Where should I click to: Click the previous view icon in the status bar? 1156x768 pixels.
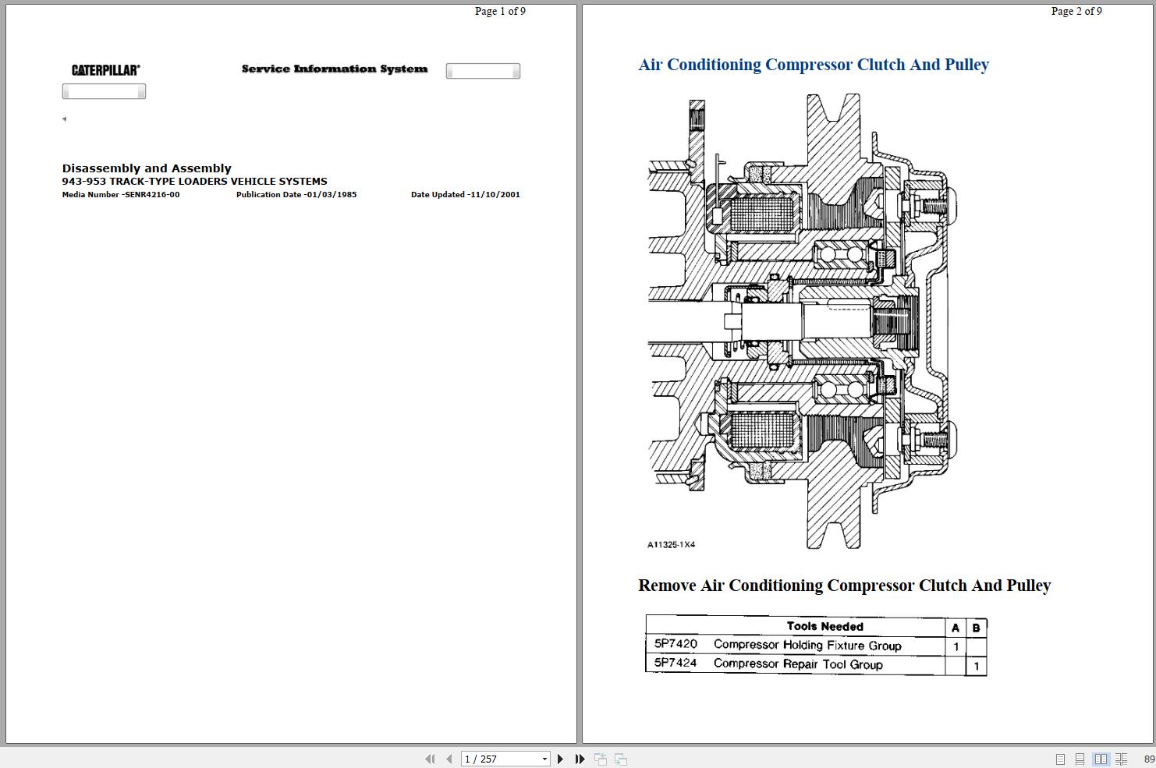(601, 759)
